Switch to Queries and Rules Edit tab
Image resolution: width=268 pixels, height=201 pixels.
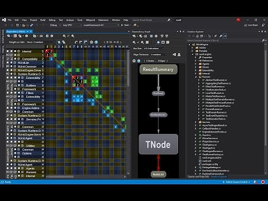[x=198, y=176]
